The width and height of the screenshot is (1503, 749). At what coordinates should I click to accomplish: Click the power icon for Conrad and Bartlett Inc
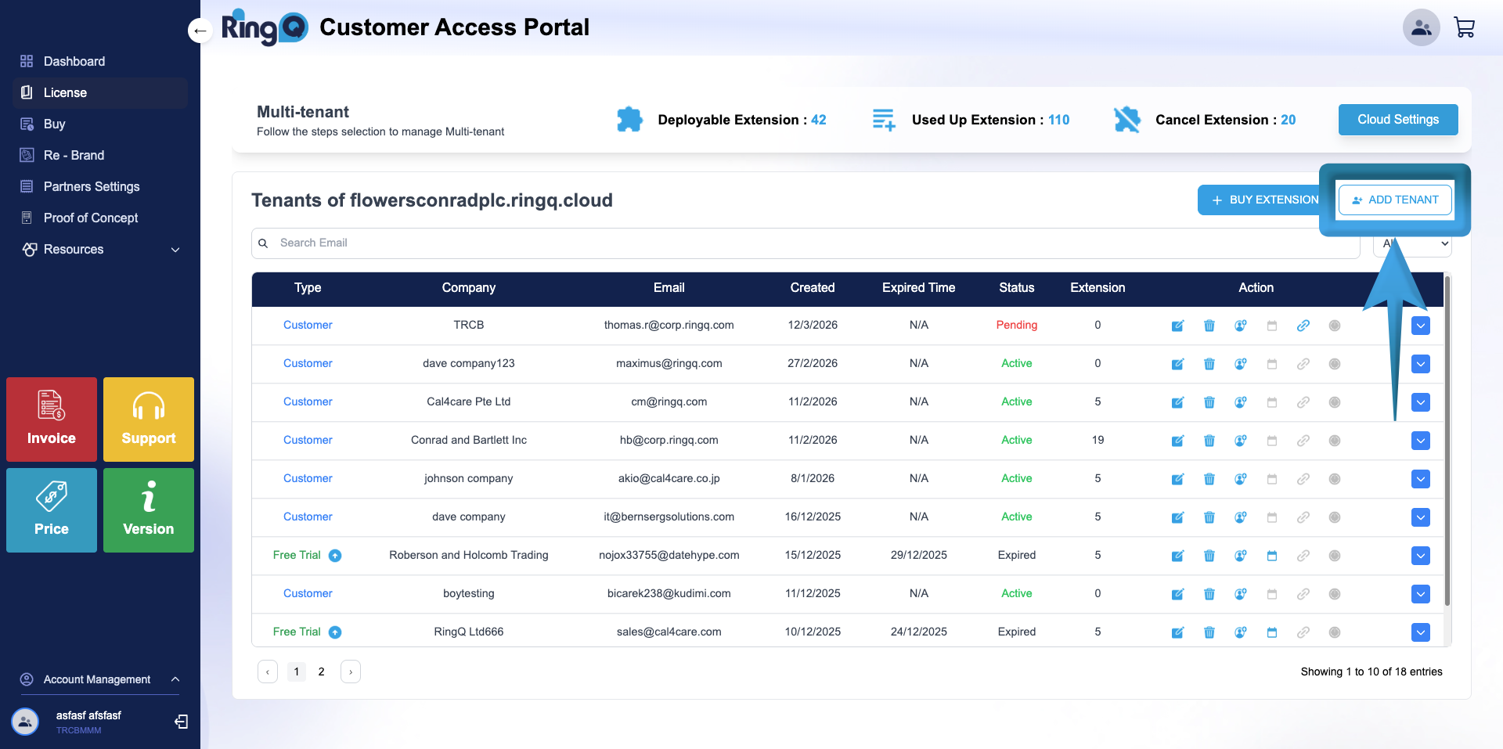coord(1334,441)
